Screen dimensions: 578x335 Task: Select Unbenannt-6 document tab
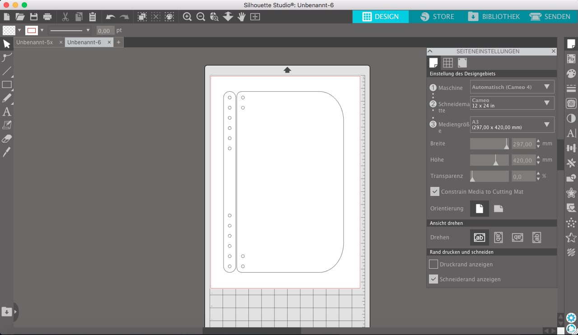click(x=84, y=42)
